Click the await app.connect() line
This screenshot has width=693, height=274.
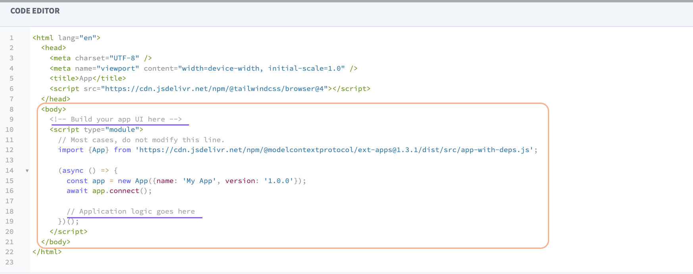(109, 191)
